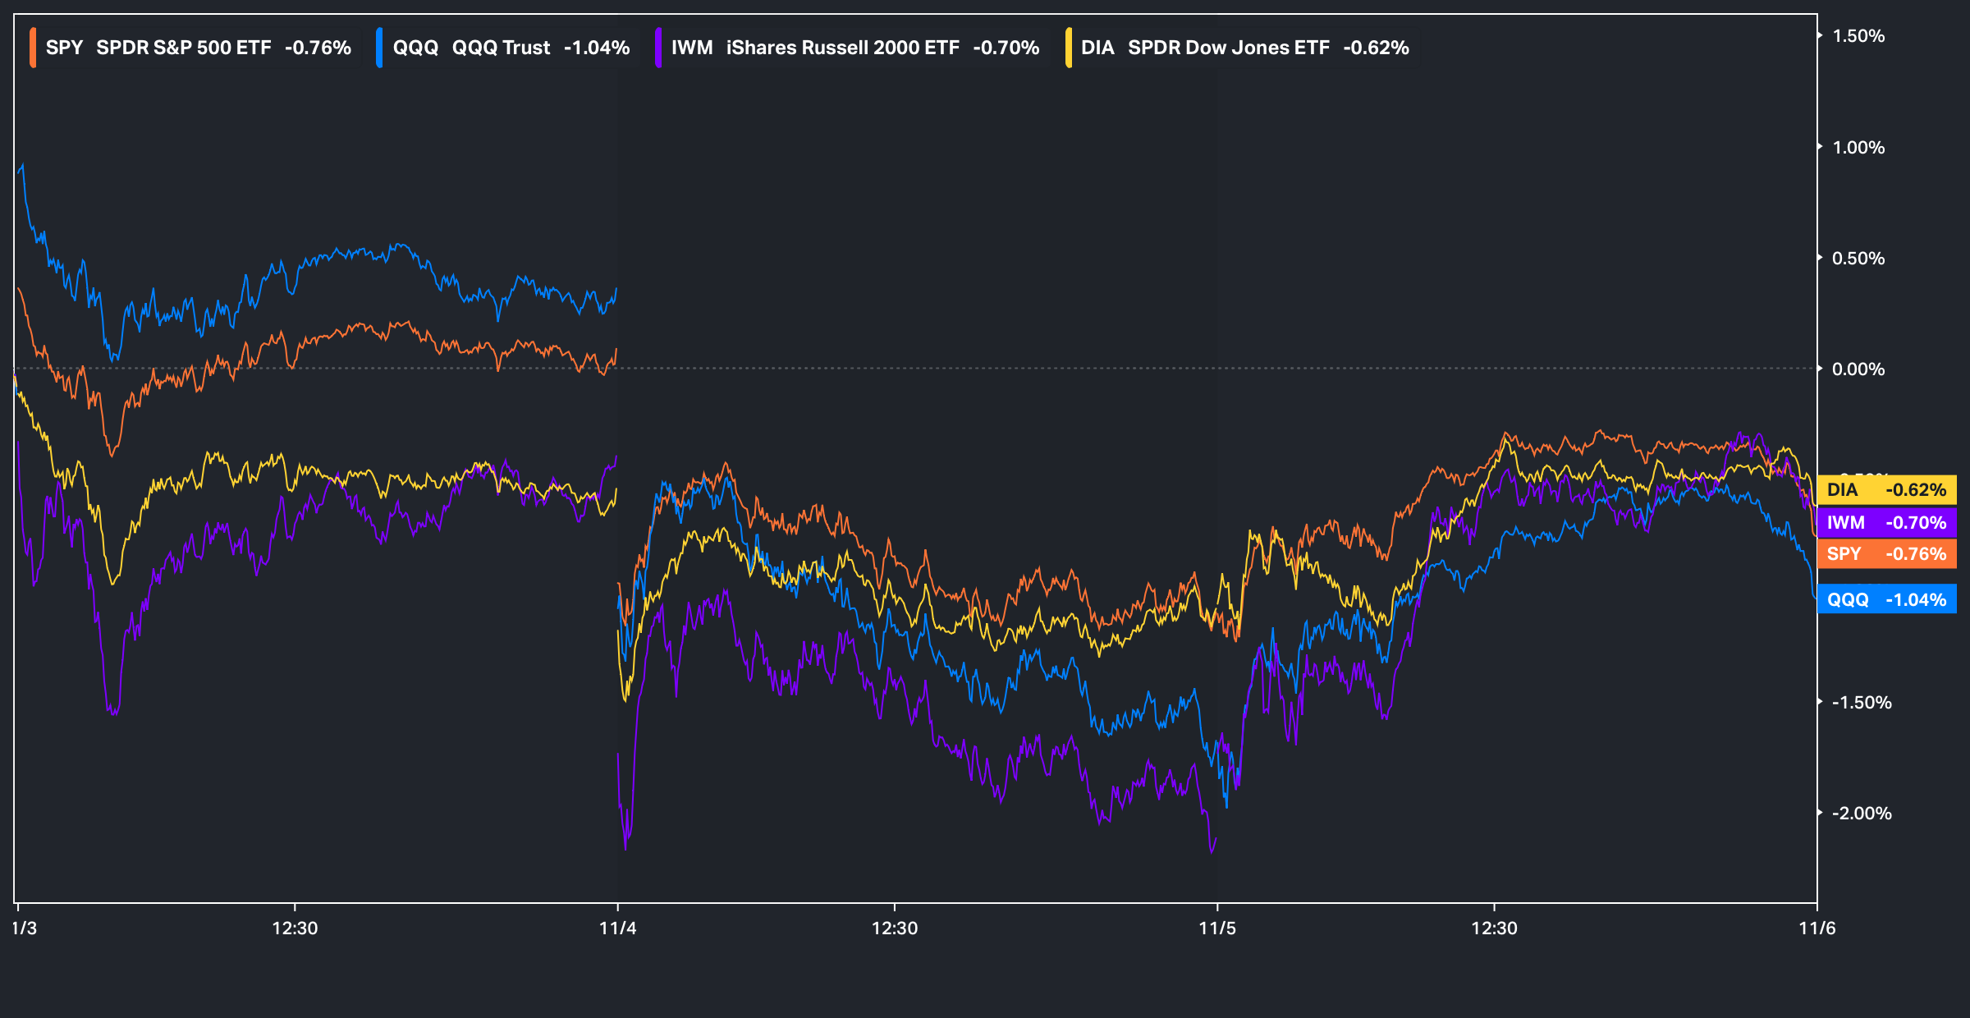1970x1018 pixels.
Task: Click the 12:30 marker between 11/4 and 11/5
Action: 895,929
